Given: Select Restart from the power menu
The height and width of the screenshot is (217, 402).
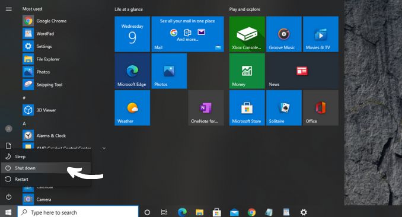Looking at the screenshot, I should [46, 179].
